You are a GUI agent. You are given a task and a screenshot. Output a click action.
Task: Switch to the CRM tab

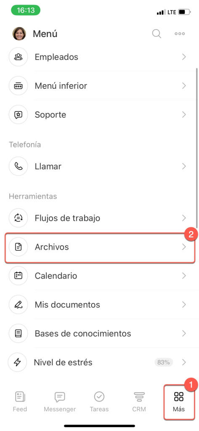pos(139,402)
